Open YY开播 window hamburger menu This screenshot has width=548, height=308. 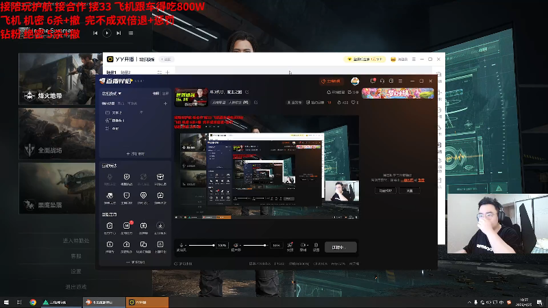414,60
